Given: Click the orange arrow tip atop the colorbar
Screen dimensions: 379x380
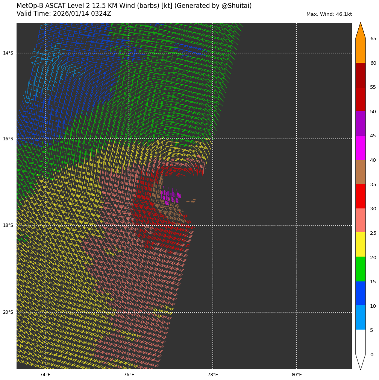Looking at the screenshot, I should point(360,30).
